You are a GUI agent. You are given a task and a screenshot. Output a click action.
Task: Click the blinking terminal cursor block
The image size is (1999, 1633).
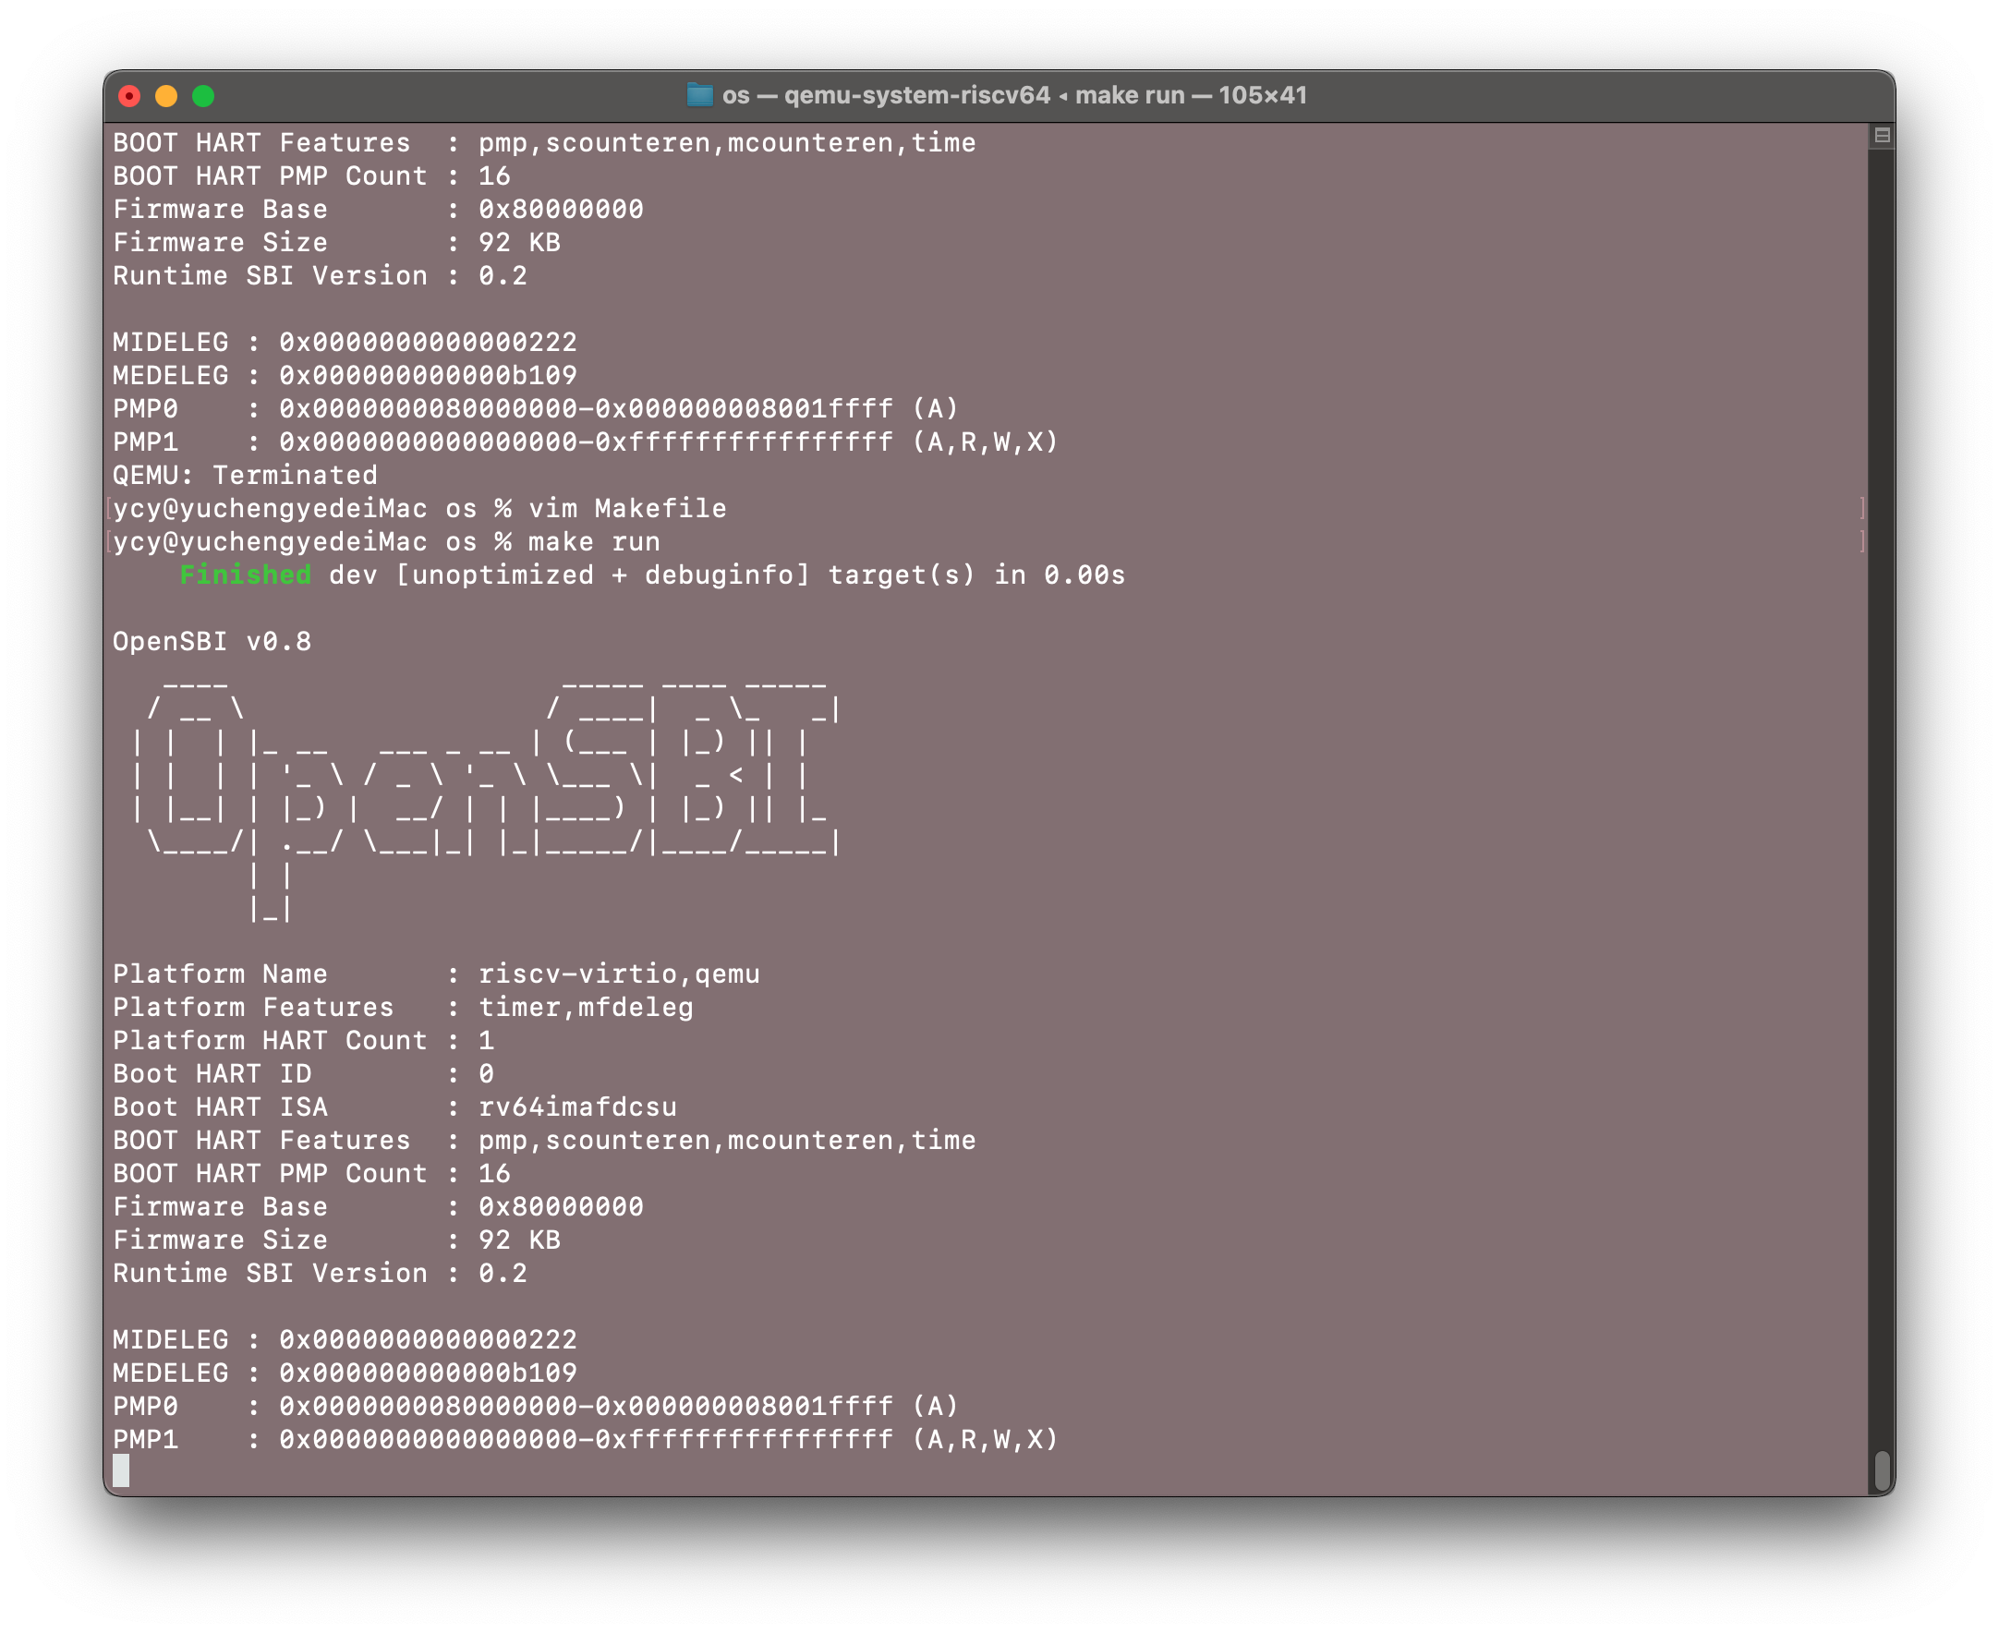click(121, 1470)
